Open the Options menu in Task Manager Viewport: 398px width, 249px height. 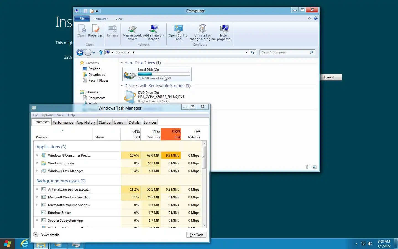coord(48,115)
